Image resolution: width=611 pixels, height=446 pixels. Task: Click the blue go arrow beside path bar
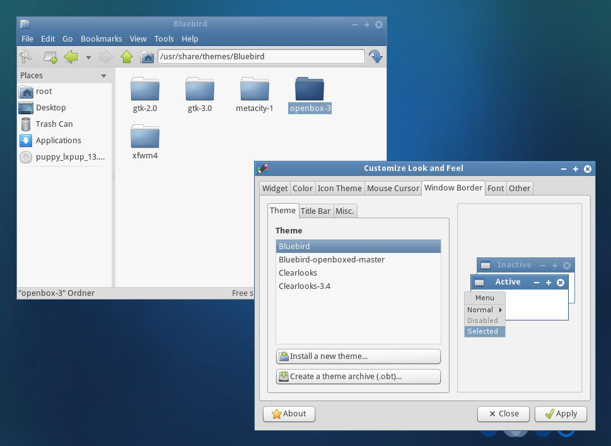pyautogui.click(x=375, y=57)
